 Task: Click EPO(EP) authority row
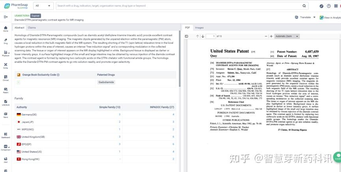pyautogui.click(x=95, y=144)
